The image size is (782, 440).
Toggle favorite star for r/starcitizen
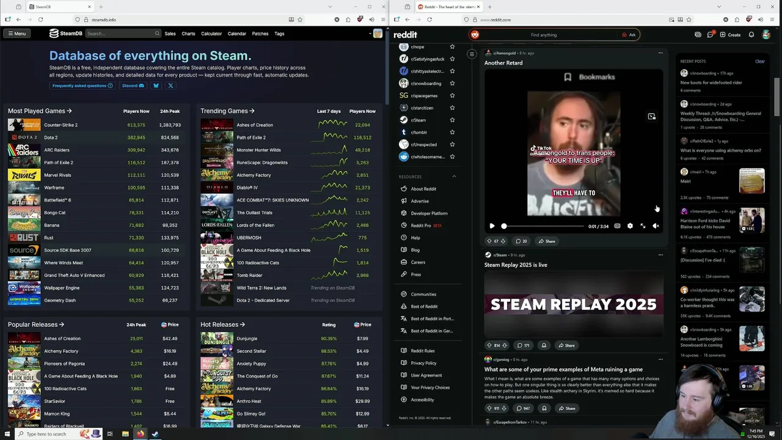452,108
